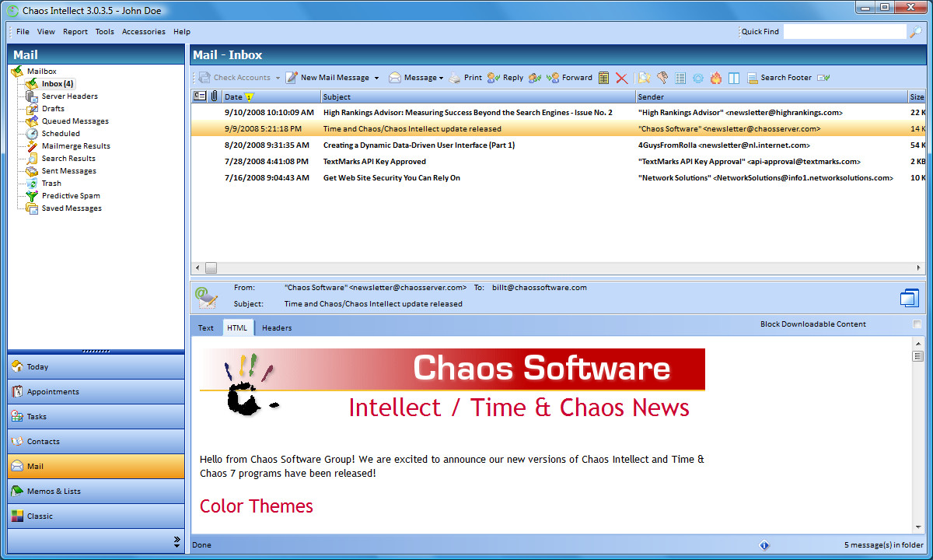This screenshot has height=560, width=933.
Task: Go to the Today section
Action: pyautogui.click(x=96, y=367)
